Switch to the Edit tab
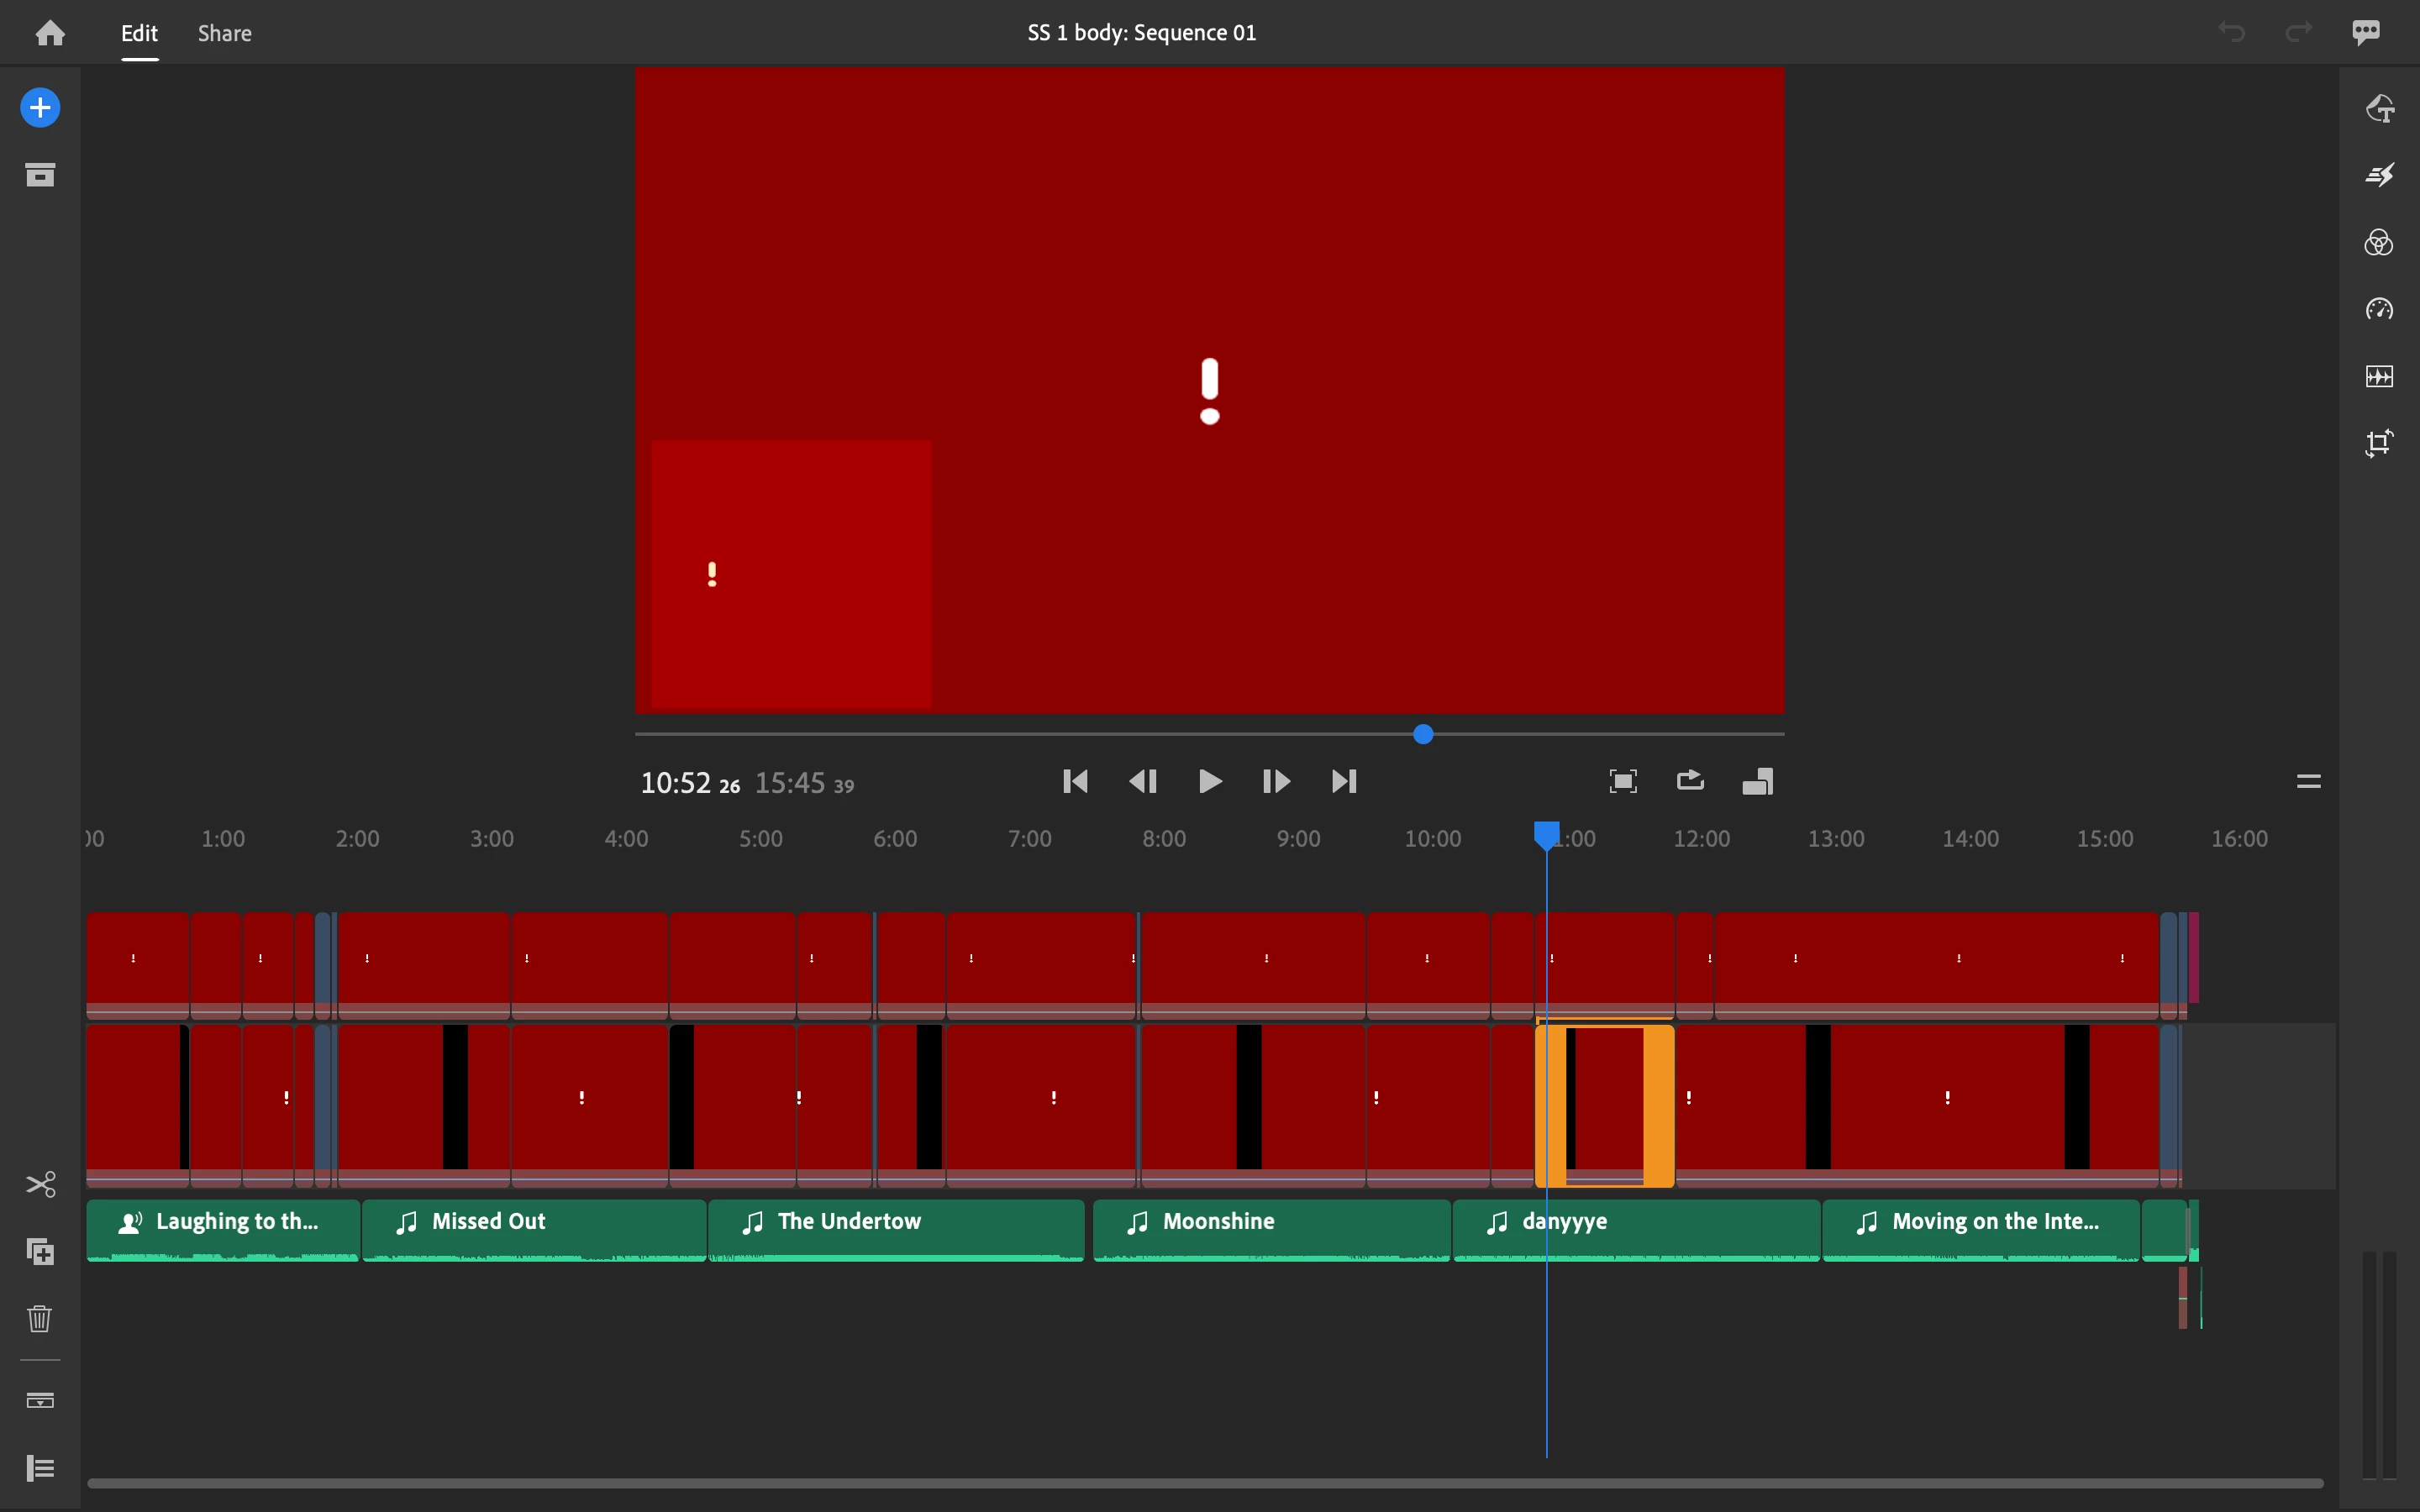 point(139,33)
